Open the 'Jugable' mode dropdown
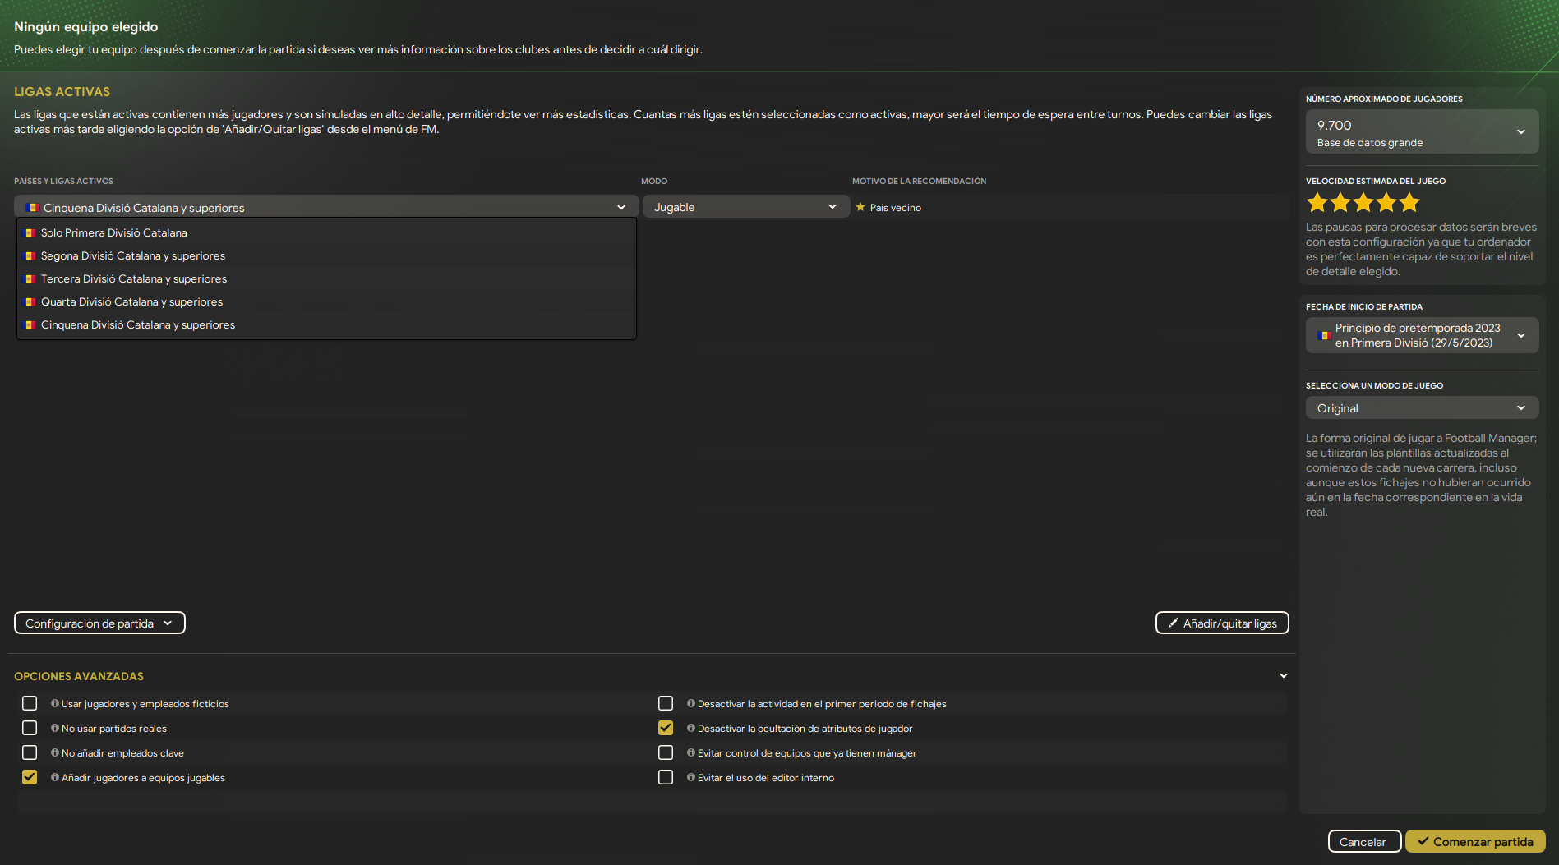 (745, 208)
